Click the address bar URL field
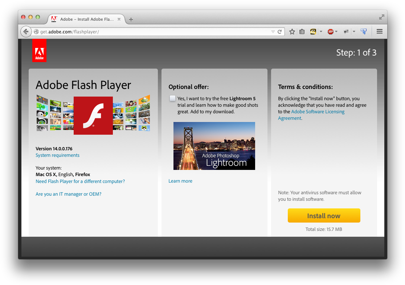 pyautogui.click(x=152, y=32)
